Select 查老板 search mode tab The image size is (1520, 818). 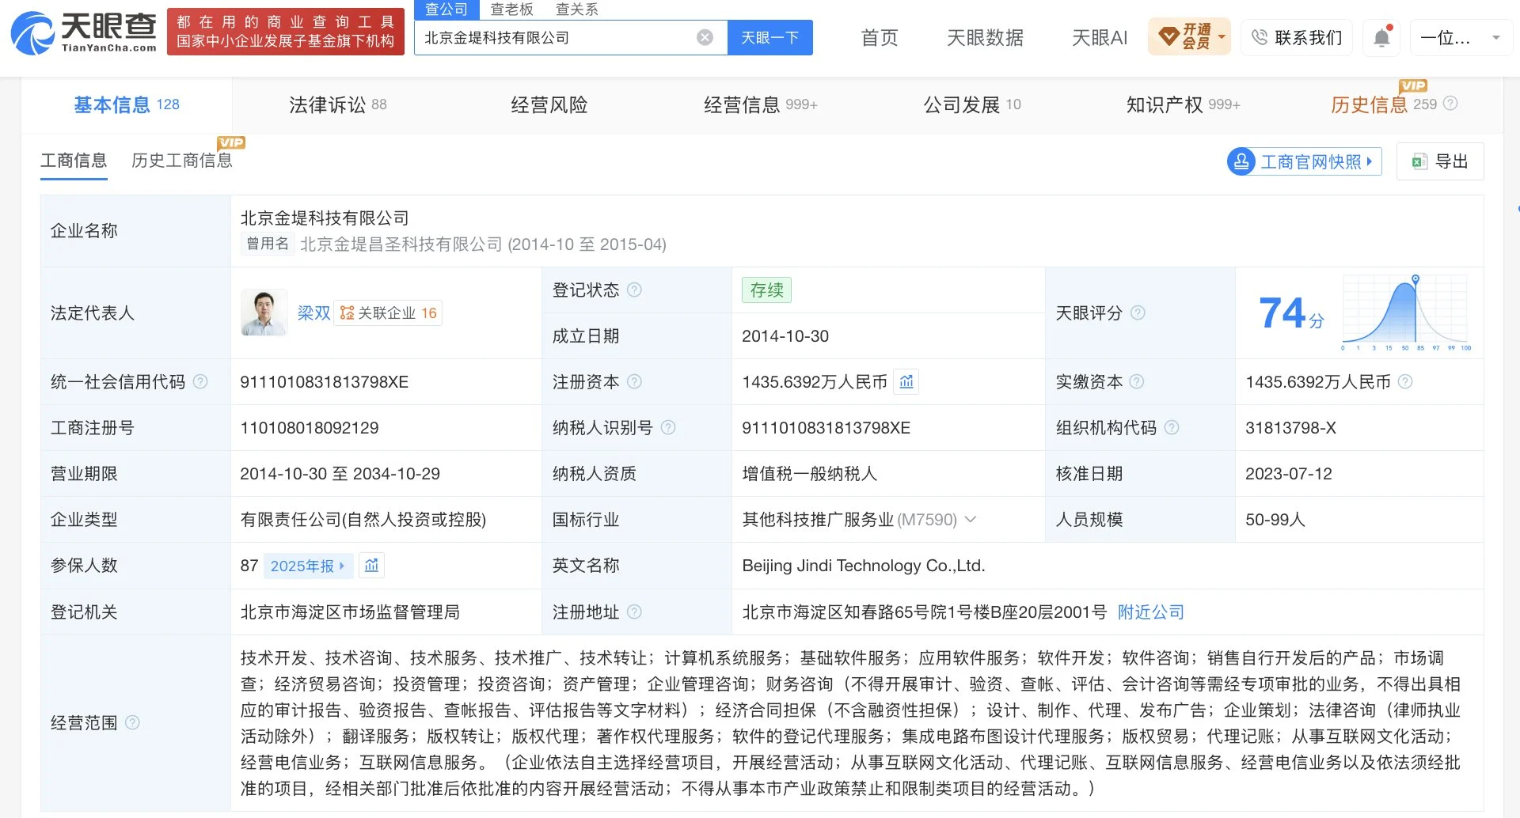tap(511, 9)
